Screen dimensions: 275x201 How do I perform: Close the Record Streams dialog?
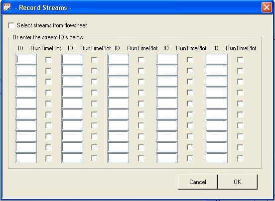click(267, 7)
